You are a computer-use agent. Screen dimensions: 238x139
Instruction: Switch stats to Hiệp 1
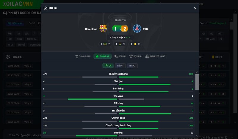coord(120,66)
